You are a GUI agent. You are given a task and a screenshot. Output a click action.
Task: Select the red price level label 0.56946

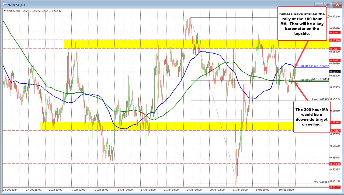click(335, 40)
